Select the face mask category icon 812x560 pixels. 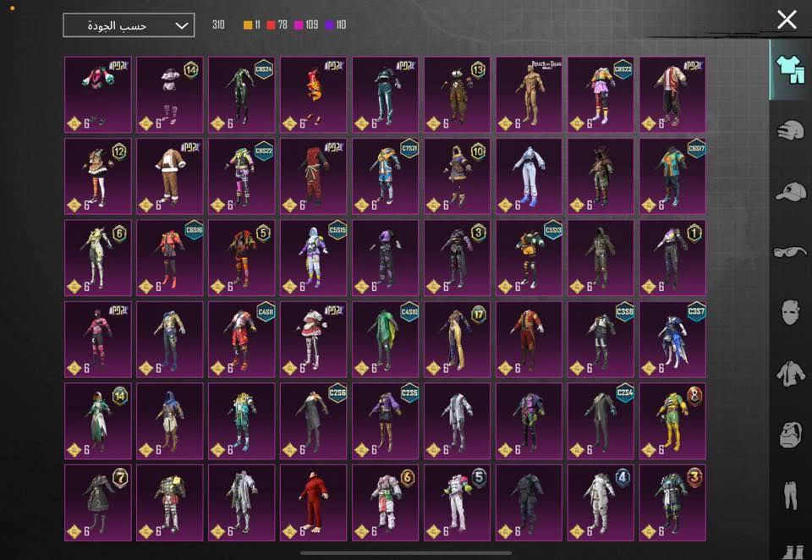click(791, 311)
